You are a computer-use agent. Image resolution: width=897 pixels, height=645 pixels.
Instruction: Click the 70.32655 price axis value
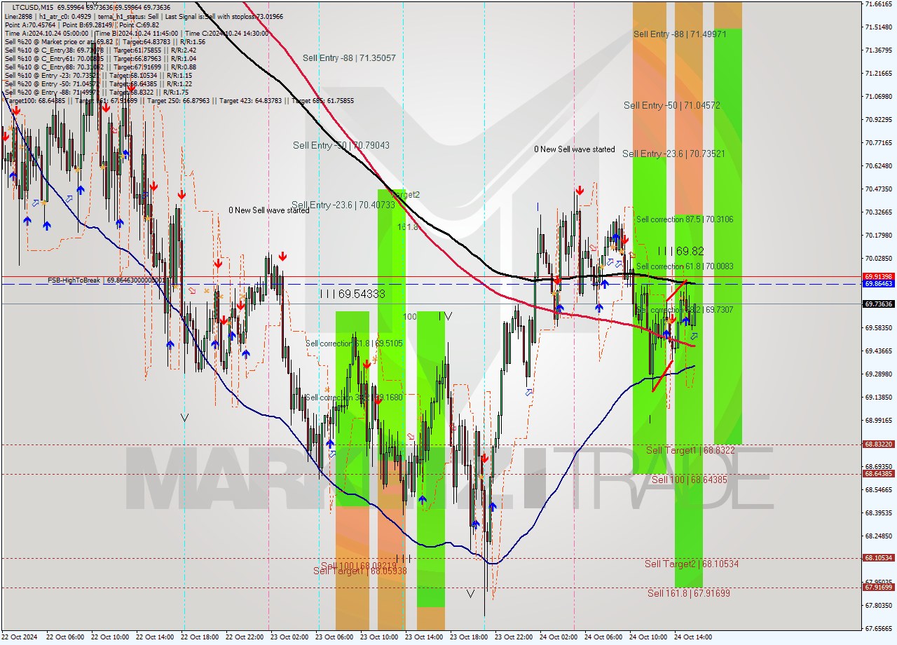879,212
